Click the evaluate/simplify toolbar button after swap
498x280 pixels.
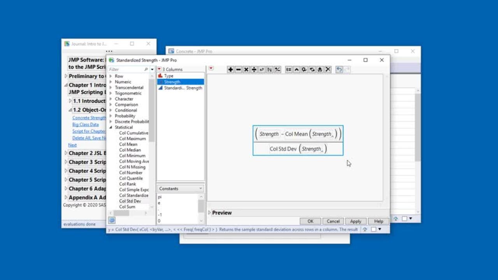pyautogui.click(x=320, y=70)
